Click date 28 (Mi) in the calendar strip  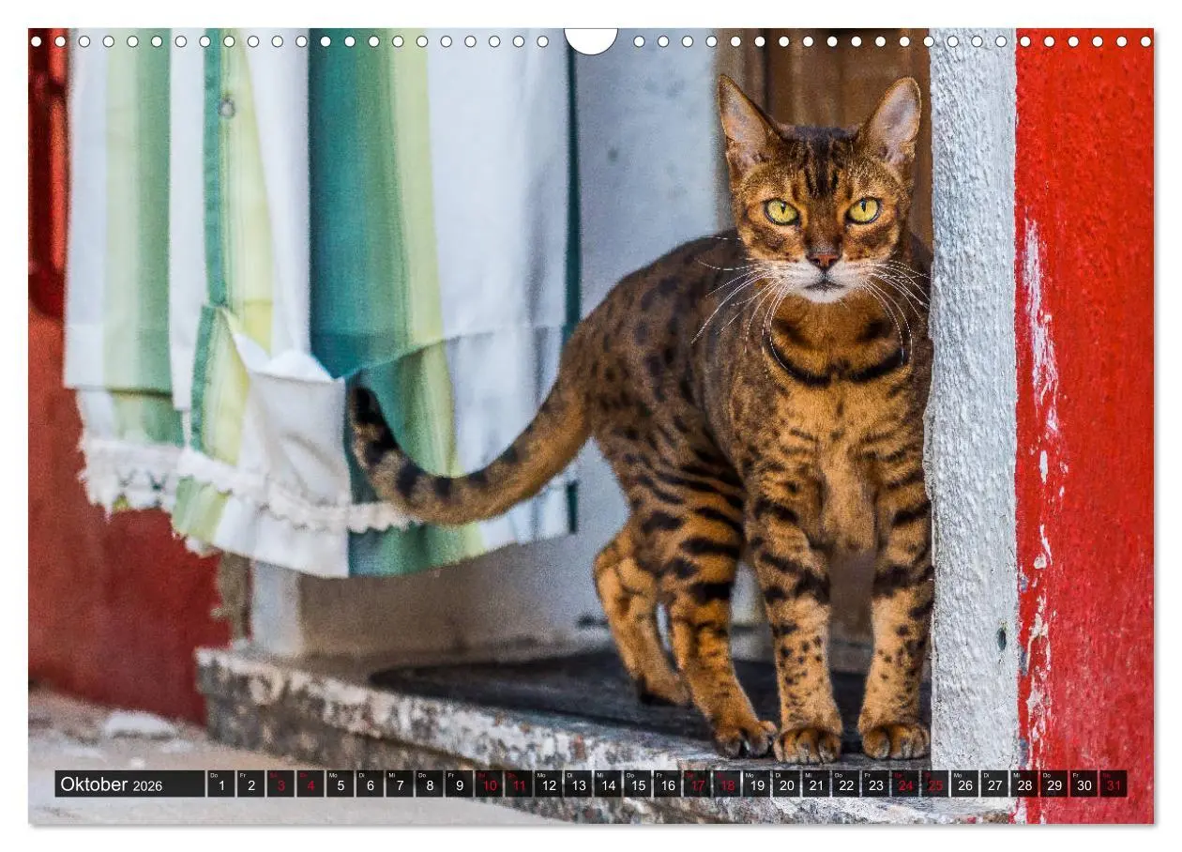(x=1024, y=784)
